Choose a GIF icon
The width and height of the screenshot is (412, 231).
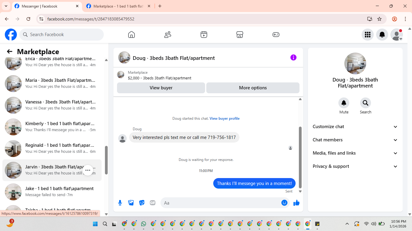[x=153, y=203]
